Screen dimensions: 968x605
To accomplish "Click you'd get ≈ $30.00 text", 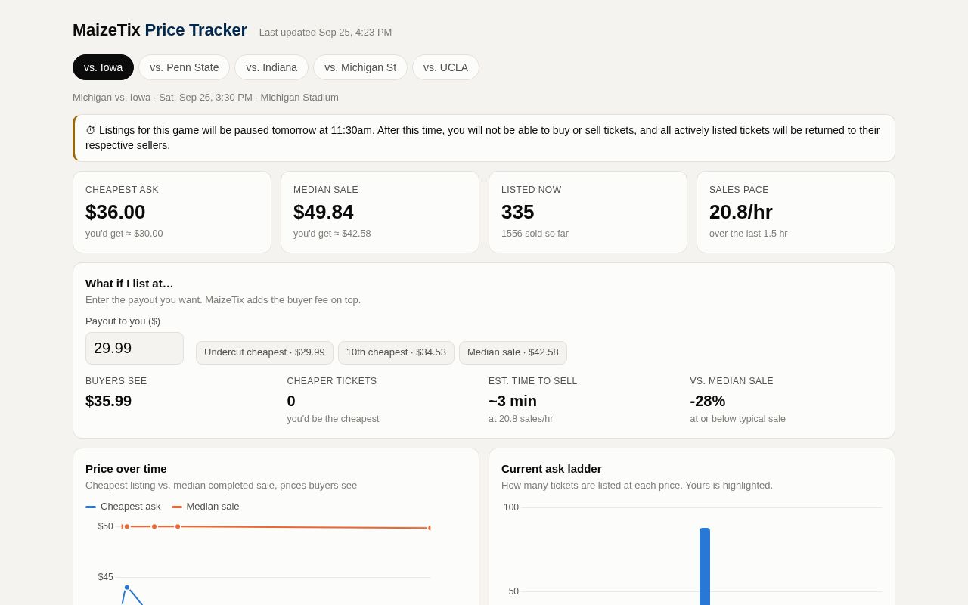I will [x=124, y=234].
